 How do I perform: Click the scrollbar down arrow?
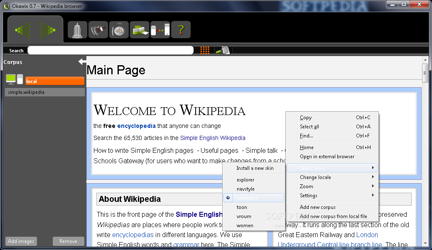click(x=425, y=243)
